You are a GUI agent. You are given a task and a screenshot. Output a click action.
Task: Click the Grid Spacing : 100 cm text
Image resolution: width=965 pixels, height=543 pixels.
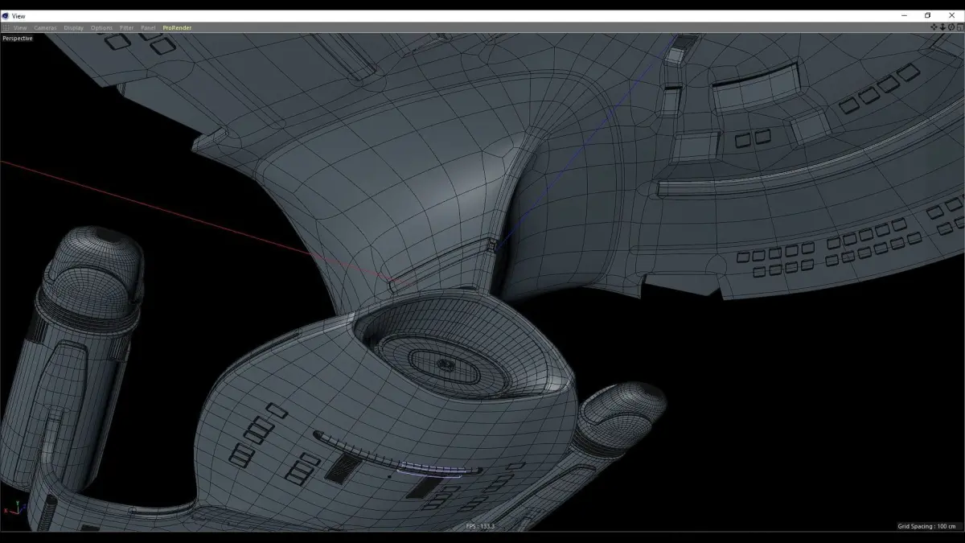926,526
